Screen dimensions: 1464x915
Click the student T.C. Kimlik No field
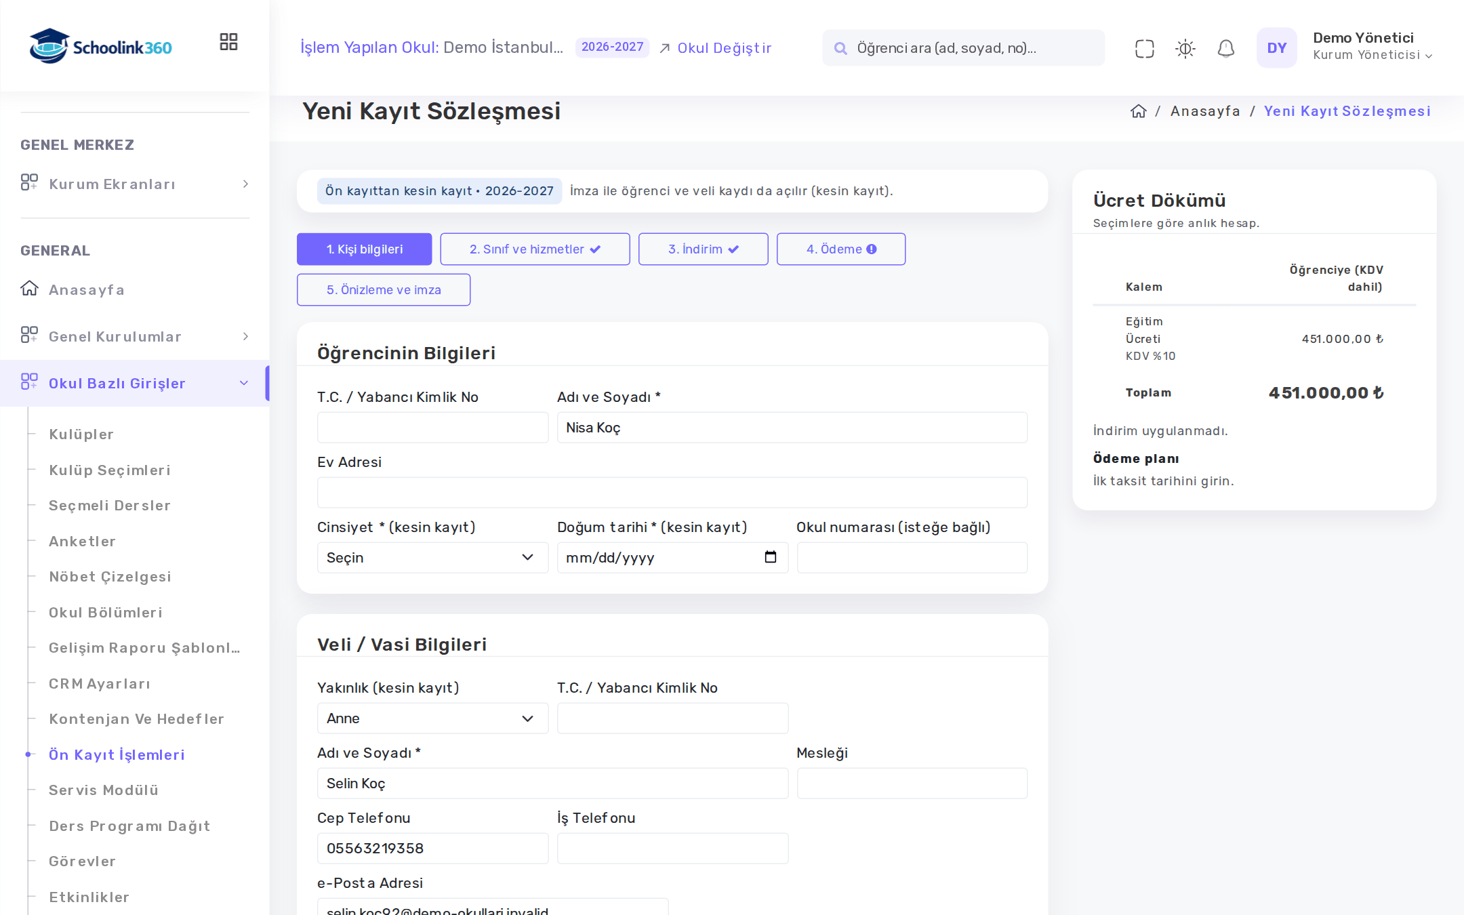(432, 428)
